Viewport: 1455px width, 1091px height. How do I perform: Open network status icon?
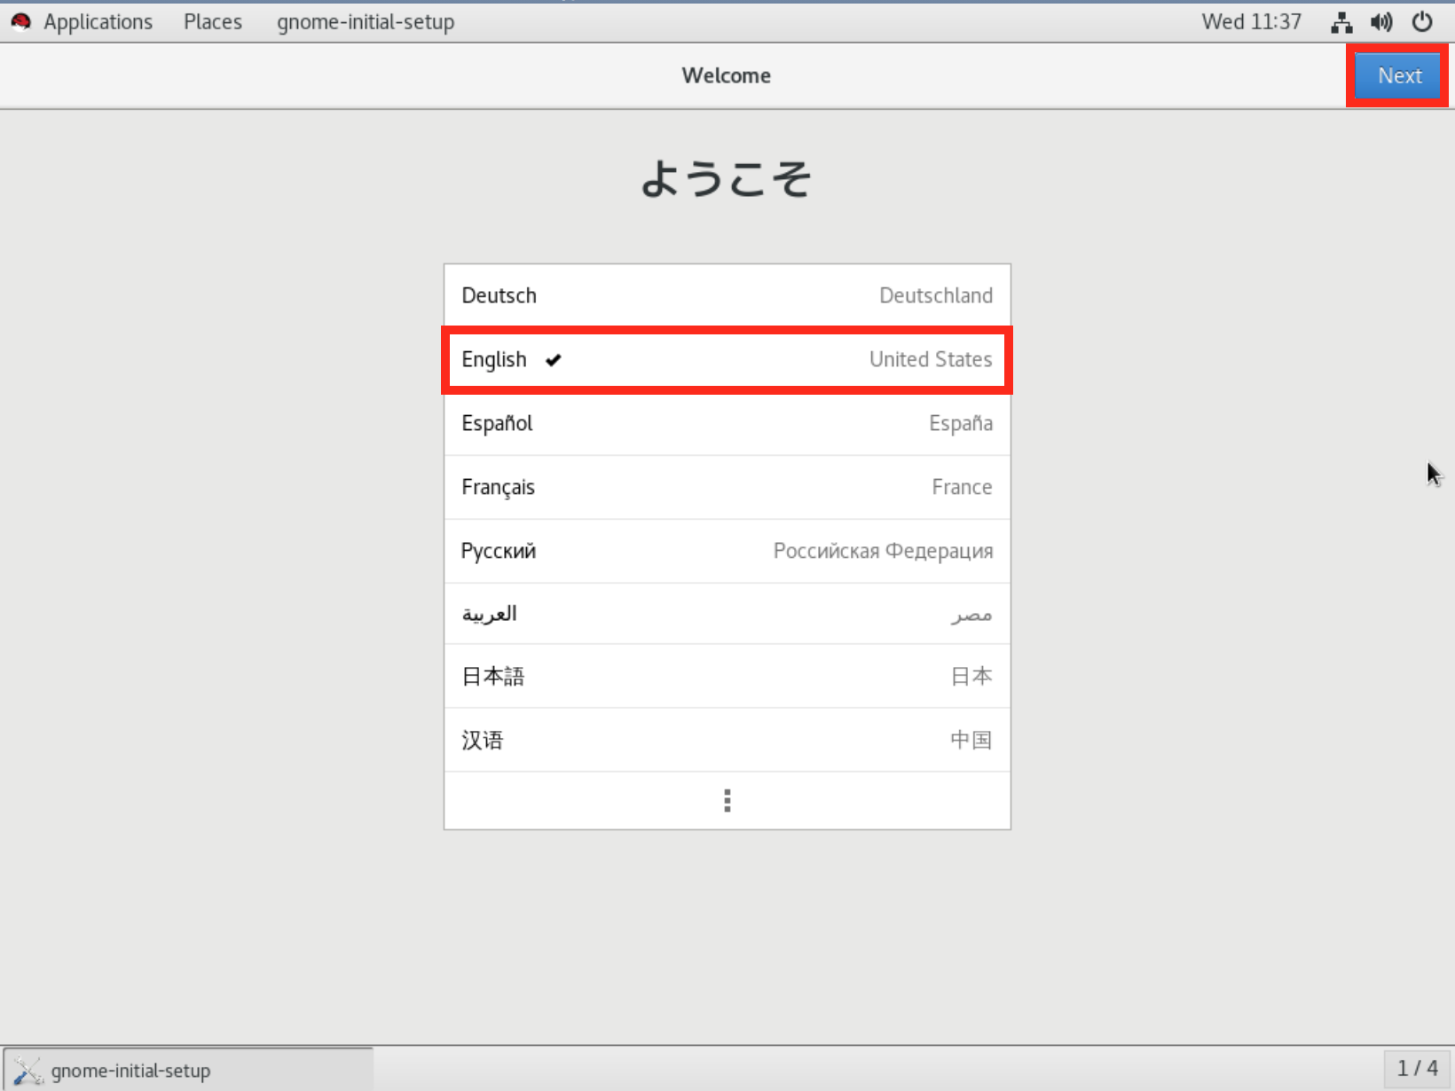1341,22
